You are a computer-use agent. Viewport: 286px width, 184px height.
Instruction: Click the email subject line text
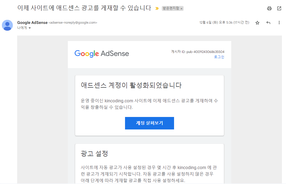[84, 8]
